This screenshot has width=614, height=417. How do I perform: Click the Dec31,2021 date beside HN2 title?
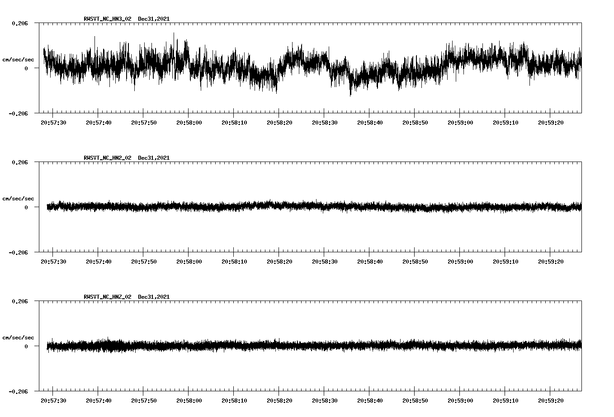(x=154, y=158)
